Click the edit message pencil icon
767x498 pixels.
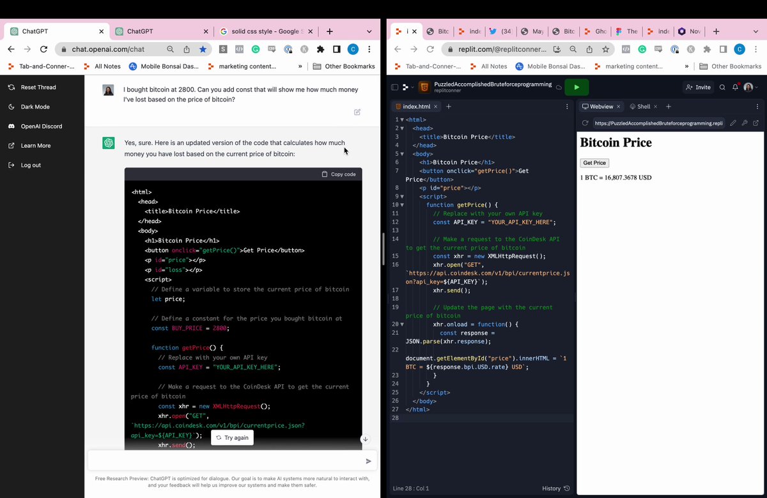pyautogui.click(x=357, y=112)
